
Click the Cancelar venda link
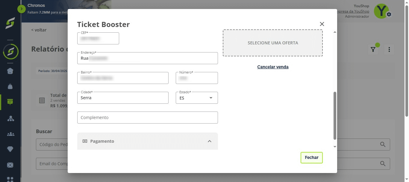(x=273, y=67)
